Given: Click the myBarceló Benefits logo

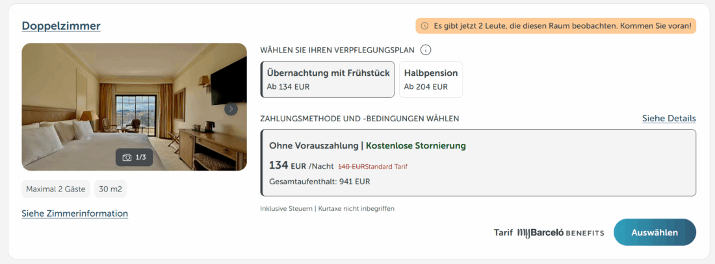Looking at the screenshot, I should (561, 233).
